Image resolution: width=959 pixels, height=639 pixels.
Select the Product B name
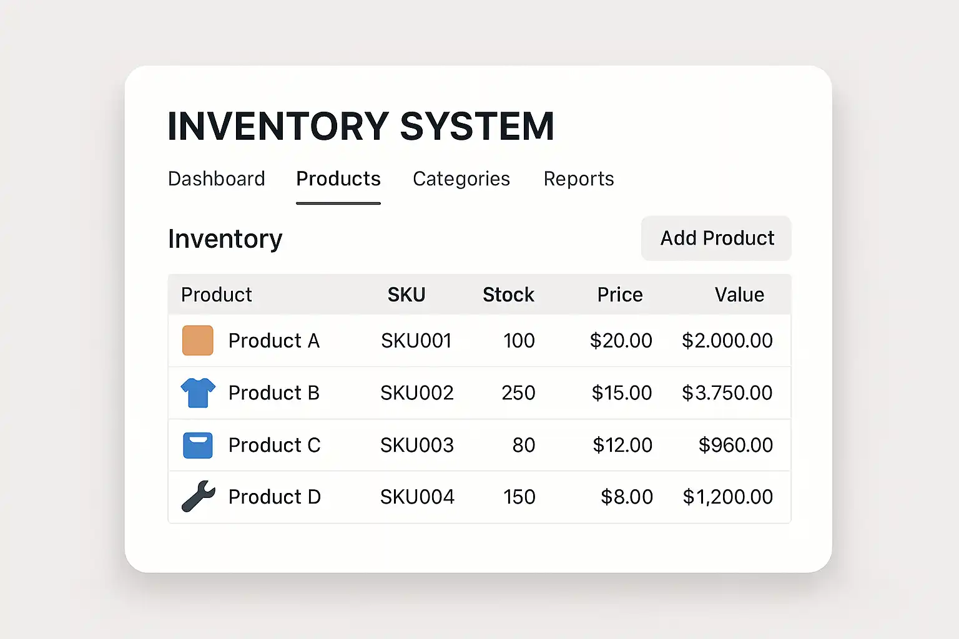pyautogui.click(x=274, y=393)
